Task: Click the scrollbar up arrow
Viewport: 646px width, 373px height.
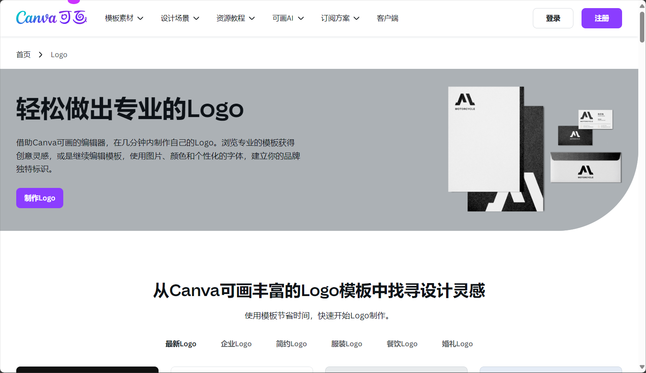Action: pos(642,6)
